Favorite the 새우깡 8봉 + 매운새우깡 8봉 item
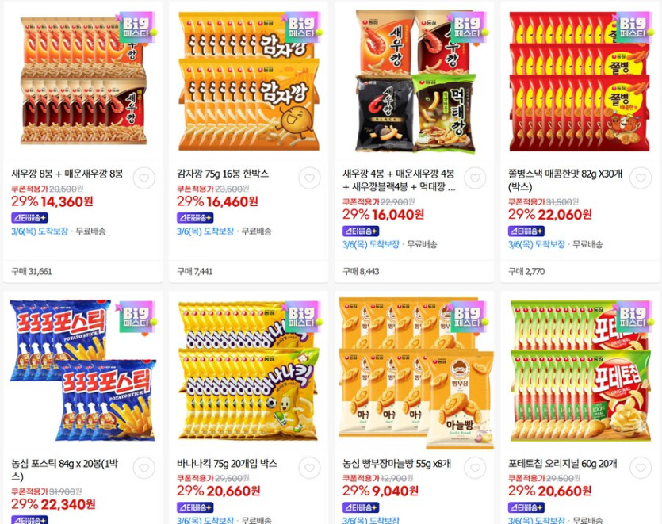The image size is (662, 524). point(144,178)
